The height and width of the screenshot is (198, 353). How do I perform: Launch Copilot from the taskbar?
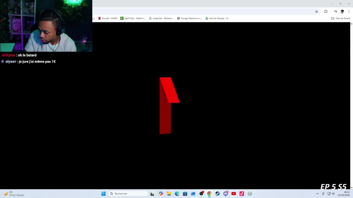(x=161, y=194)
